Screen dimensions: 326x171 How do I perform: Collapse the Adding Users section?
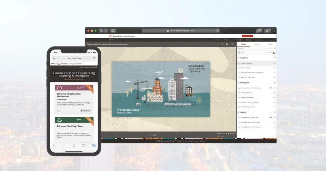pos(274,58)
